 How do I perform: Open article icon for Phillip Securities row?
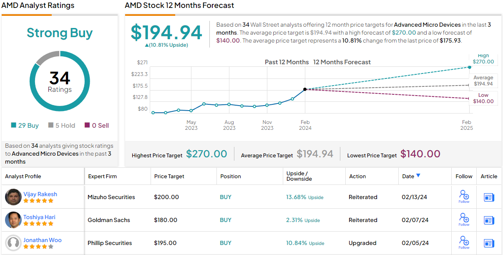point(489,243)
